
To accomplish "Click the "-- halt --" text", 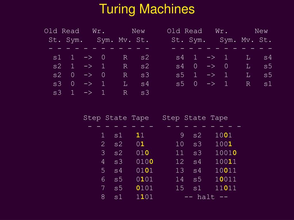I will coord(206,197).
